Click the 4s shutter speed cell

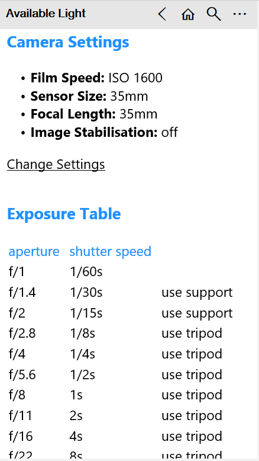(76, 436)
